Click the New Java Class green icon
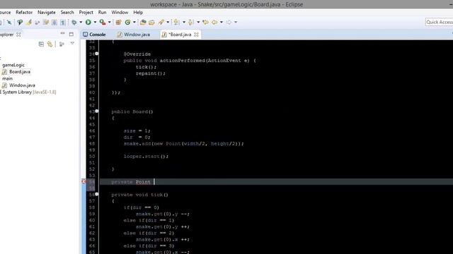The height and width of the screenshot is (254, 453). pos(127,22)
